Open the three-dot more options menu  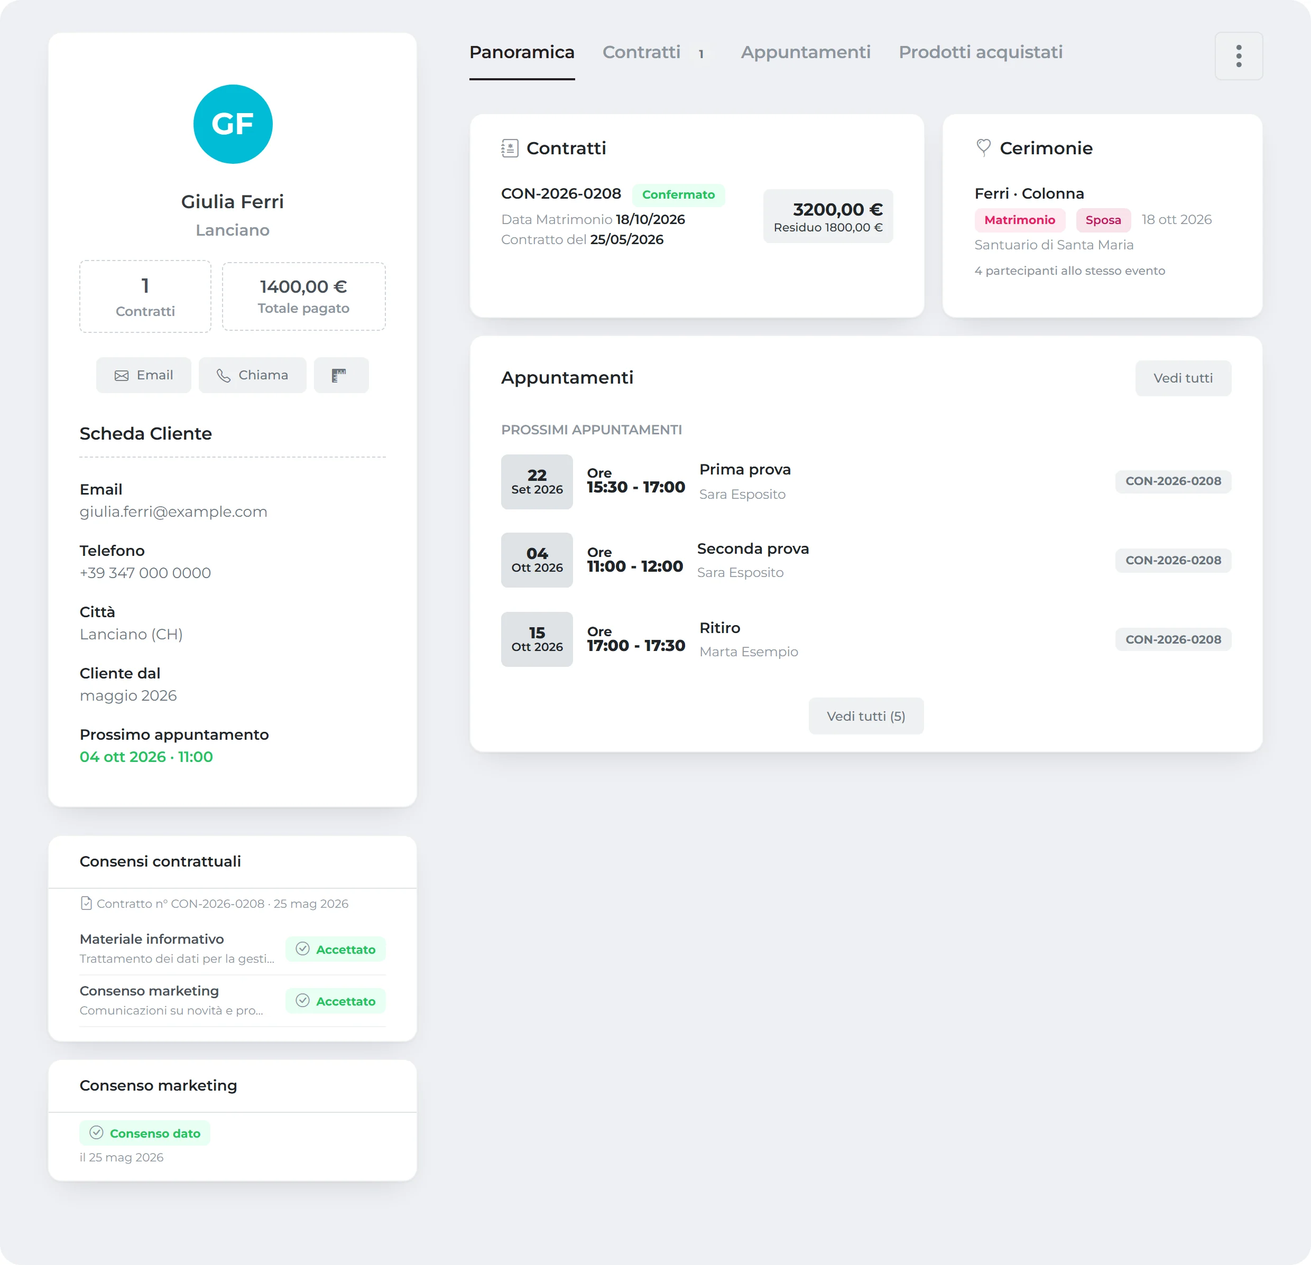coord(1238,56)
